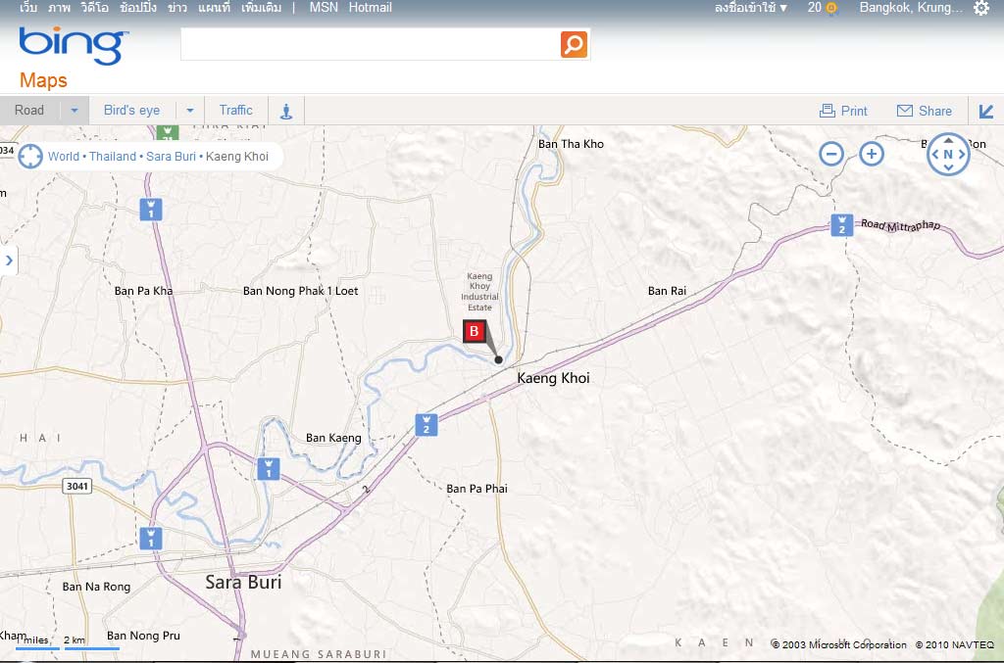The width and height of the screenshot is (1004, 663).
Task: Open settings gear in top bar
Action: [x=980, y=8]
